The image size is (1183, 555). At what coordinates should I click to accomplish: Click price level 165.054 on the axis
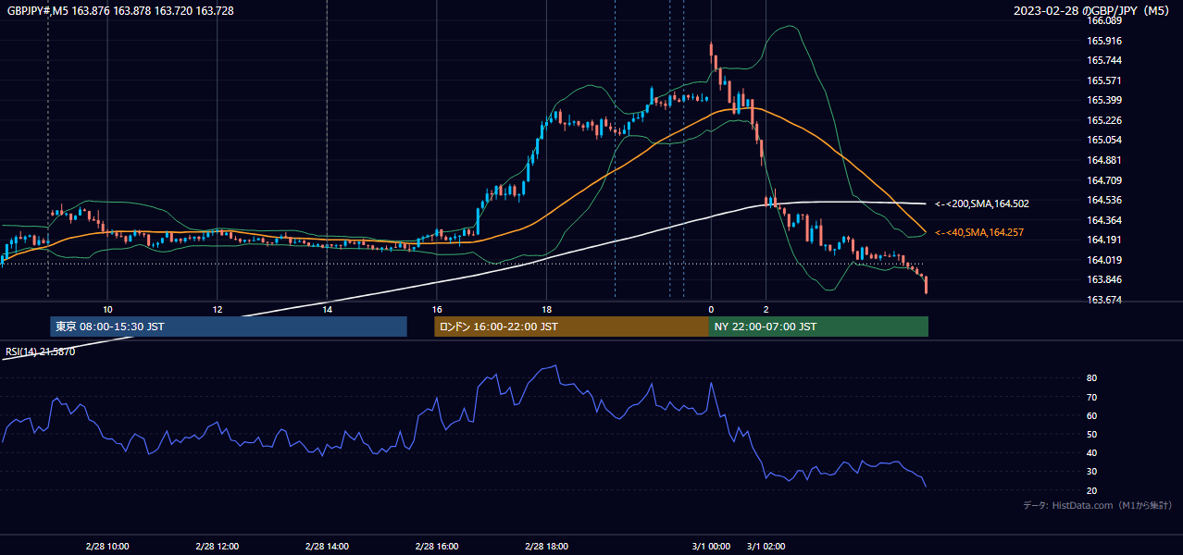[1104, 140]
